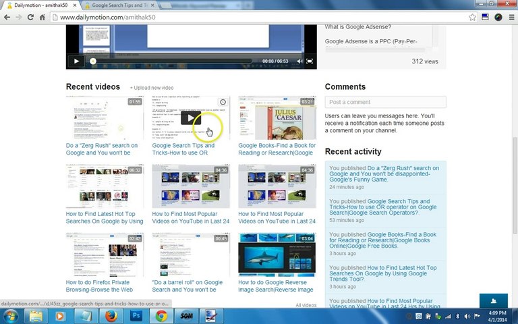Open Zerg Rush link in Recent activity
Image resolution: width=518 pixels, height=324 pixels.
pyautogui.click(x=384, y=173)
